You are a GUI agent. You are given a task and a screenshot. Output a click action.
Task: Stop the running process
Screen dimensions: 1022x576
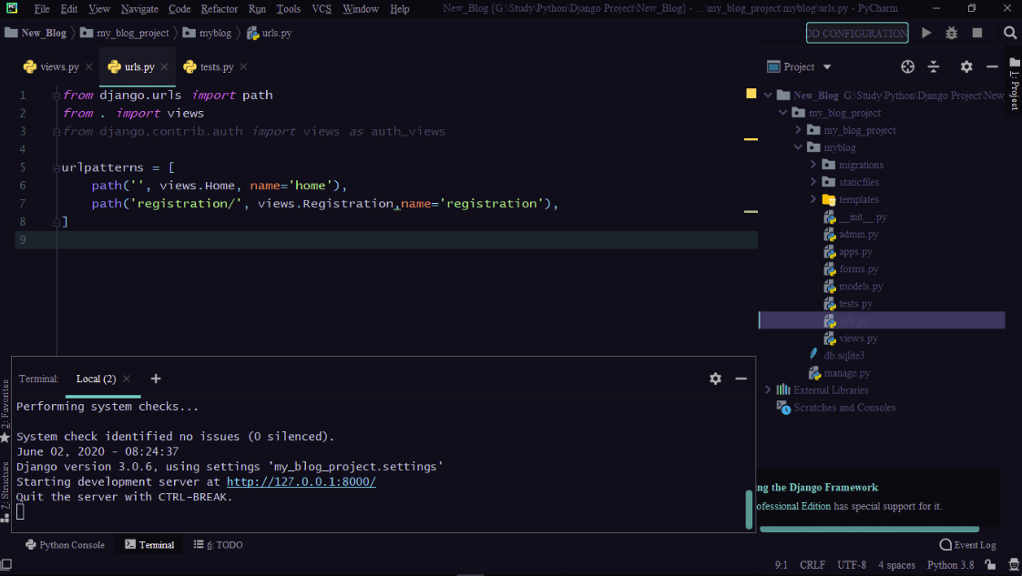pyautogui.click(x=977, y=33)
